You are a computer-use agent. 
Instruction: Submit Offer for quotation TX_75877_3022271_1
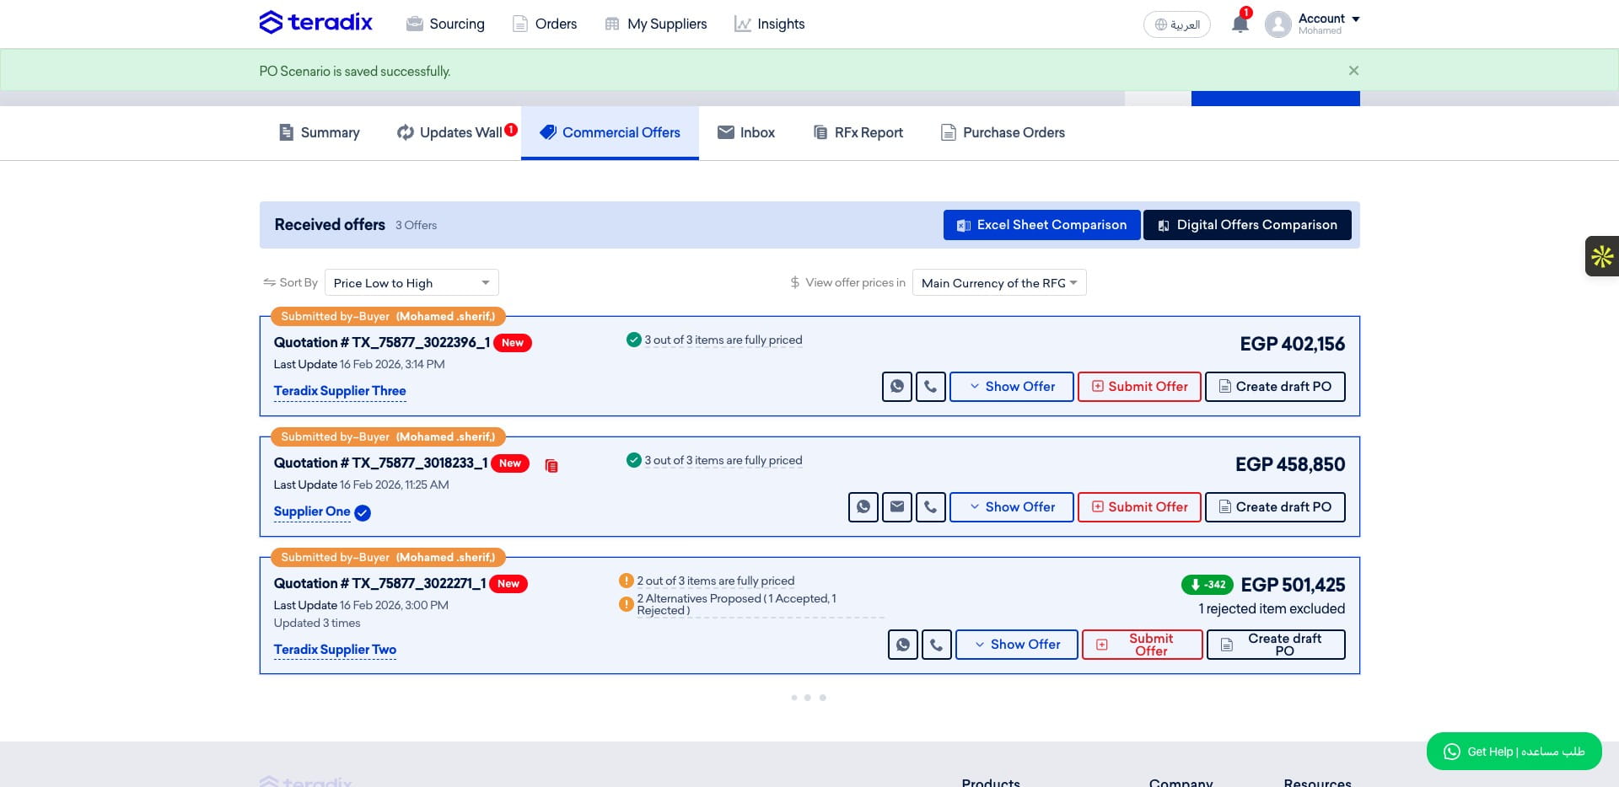coord(1143,645)
